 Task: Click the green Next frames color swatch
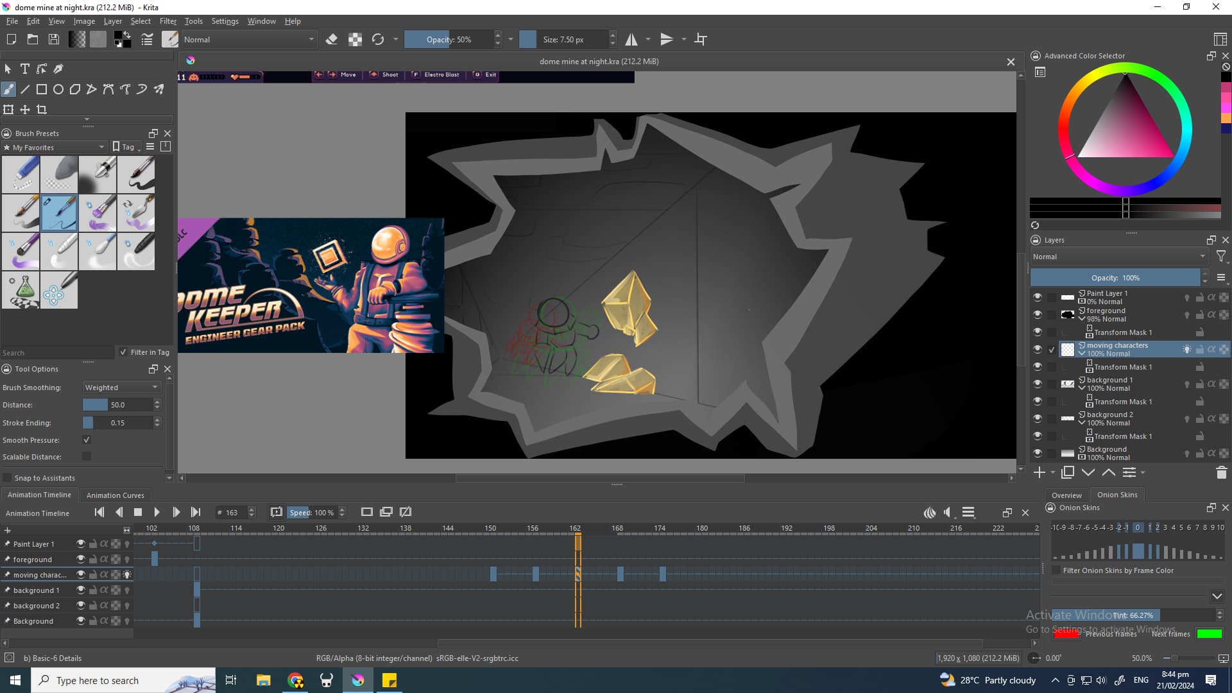(1209, 634)
